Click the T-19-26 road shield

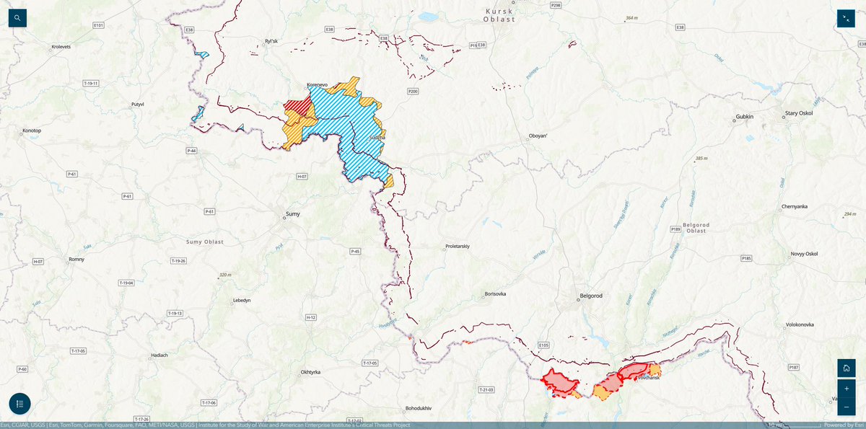click(x=178, y=260)
